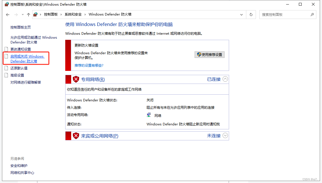
Task: Click shield icon beside 更改通知设置
Action: tap(6, 49)
